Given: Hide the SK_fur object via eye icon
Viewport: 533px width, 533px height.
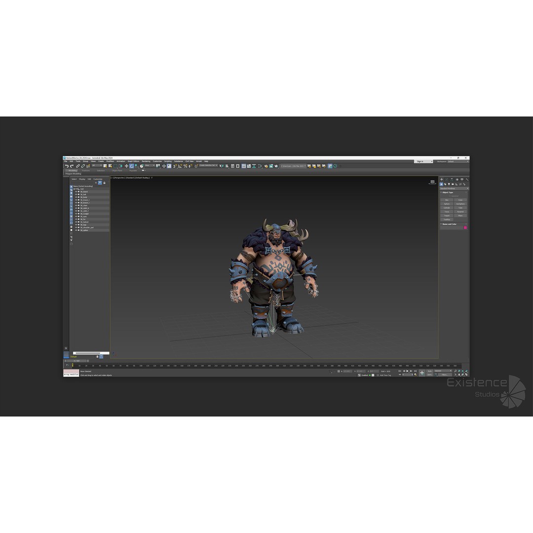Looking at the screenshot, I should [x=76, y=219].
